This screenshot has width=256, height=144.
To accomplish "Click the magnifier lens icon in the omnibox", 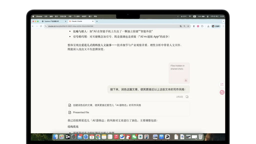I will (184, 26).
